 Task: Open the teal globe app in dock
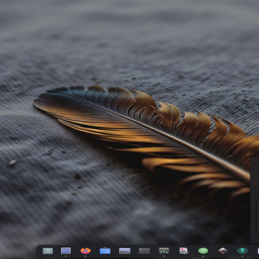coord(242,251)
